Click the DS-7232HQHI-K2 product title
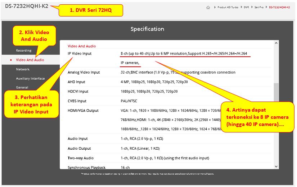Viewport: 297px width, 187px height. point(27,6)
